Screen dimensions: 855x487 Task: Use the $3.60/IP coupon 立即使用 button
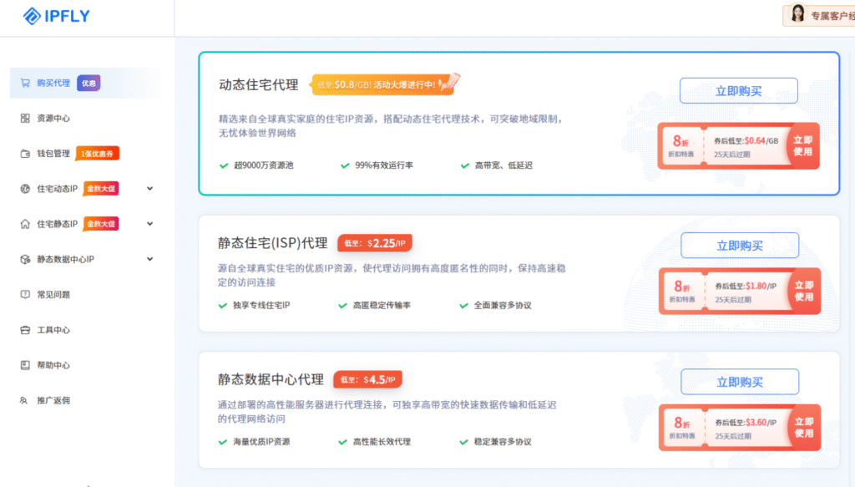[804, 428]
